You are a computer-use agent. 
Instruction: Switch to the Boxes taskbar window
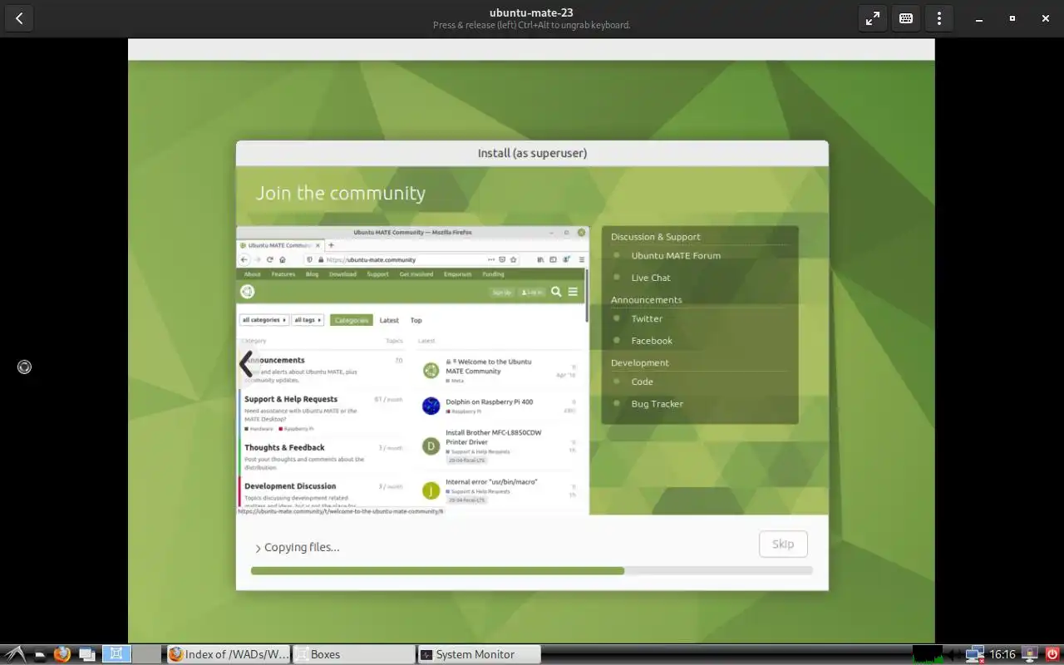[353, 654]
